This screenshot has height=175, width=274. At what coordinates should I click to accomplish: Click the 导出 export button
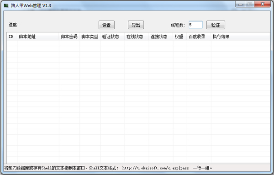[x=136, y=25]
